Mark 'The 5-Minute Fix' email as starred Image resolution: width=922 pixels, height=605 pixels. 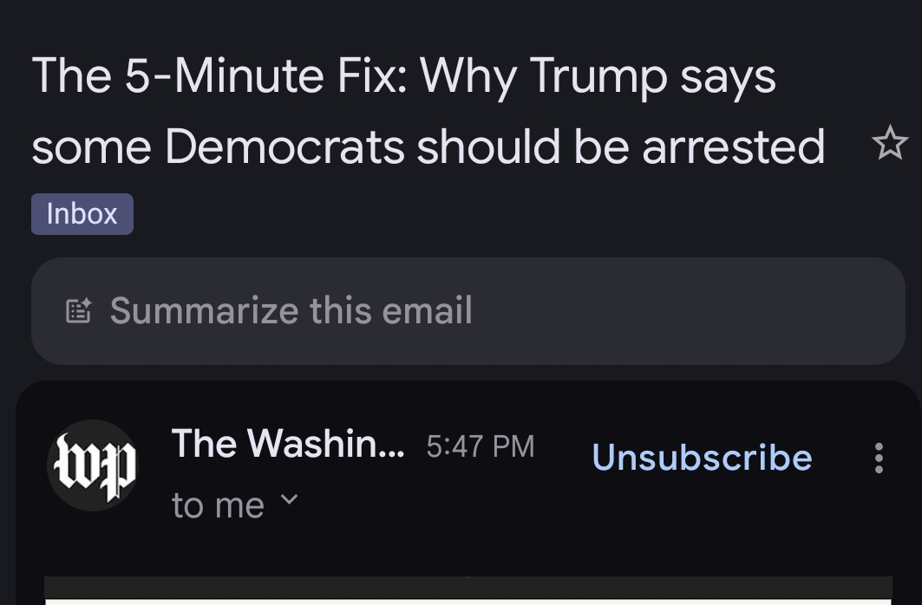pyautogui.click(x=889, y=143)
